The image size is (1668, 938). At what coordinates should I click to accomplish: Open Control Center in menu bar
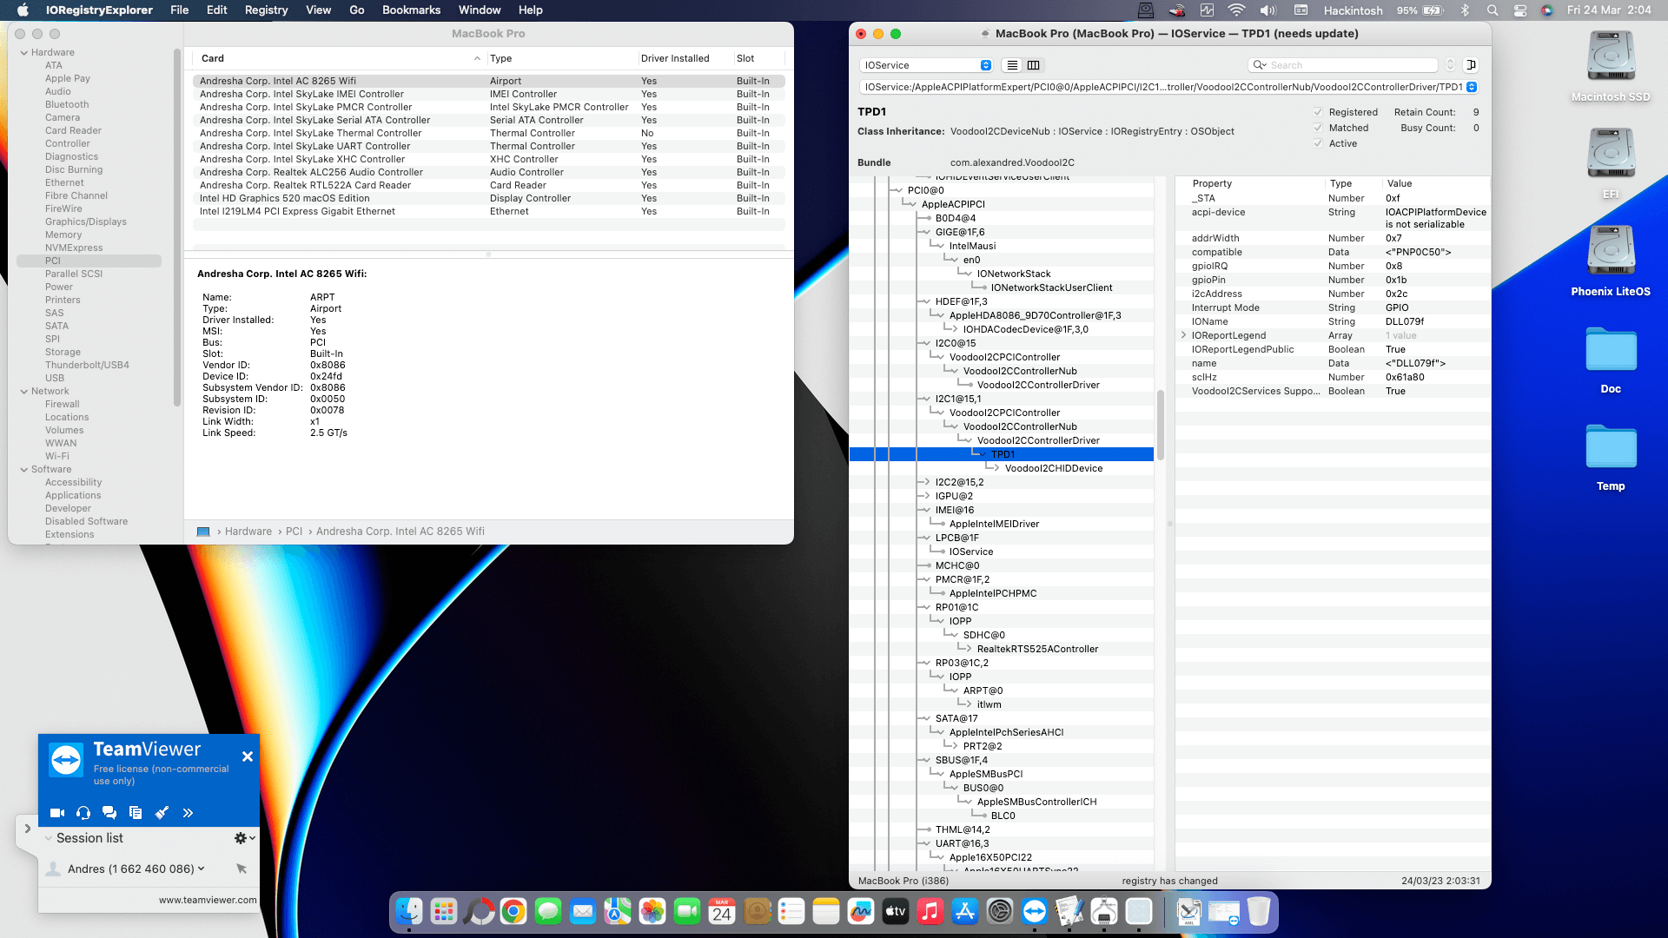click(x=1519, y=10)
